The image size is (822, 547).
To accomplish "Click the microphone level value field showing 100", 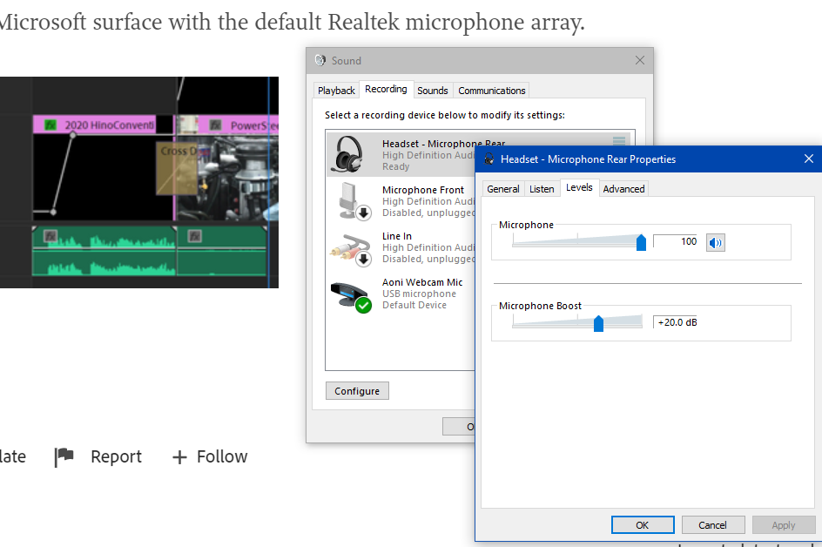I will click(x=677, y=242).
